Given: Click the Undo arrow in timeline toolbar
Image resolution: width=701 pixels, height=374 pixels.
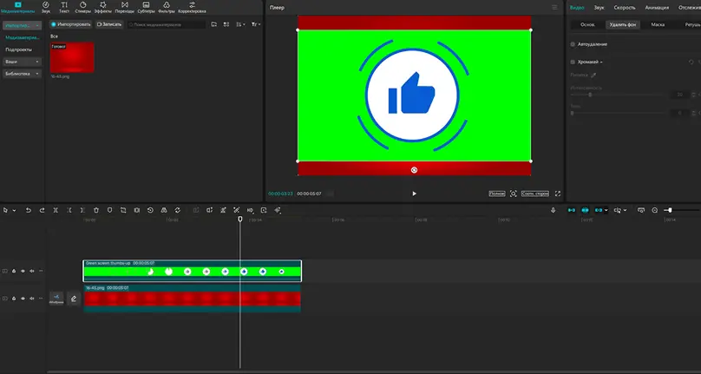Looking at the screenshot, I should click(x=28, y=210).
